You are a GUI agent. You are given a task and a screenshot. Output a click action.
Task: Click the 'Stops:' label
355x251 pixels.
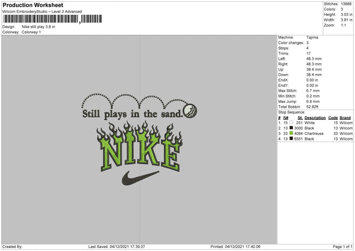[283, 49]
